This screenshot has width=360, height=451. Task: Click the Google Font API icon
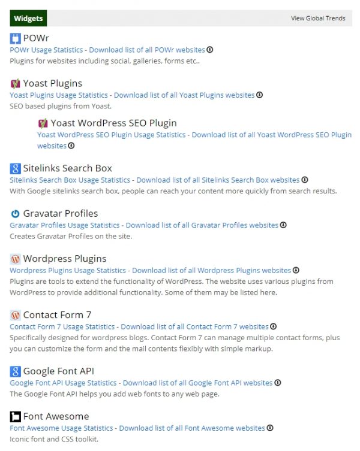(16, 371)
